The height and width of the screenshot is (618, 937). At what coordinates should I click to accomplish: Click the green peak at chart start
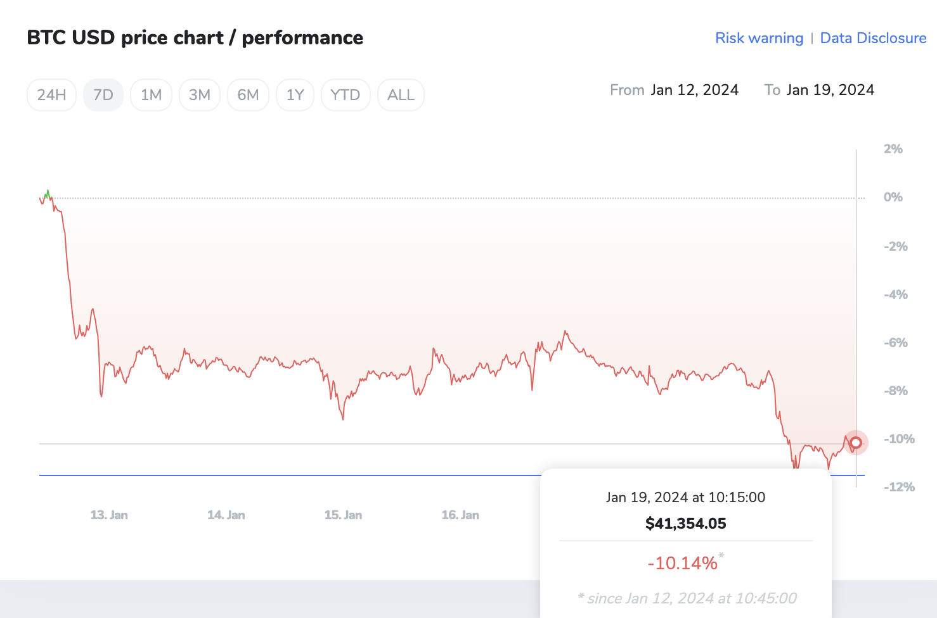(47, 192)
